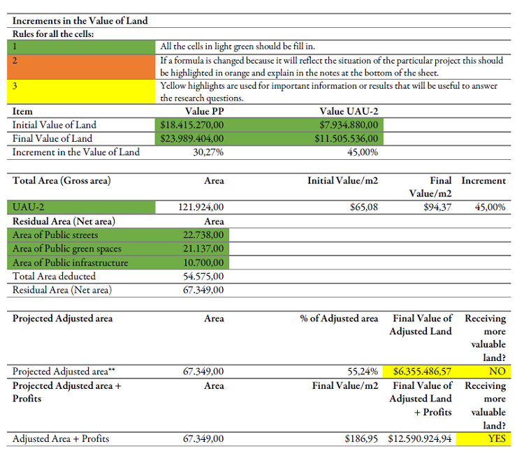Select the Increments in the Value of Land title
Viewport: 524px width, 458px height.
[80, 21]
